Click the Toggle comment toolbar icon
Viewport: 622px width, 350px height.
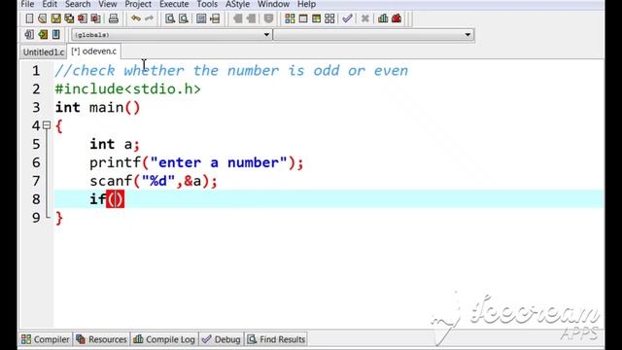(x=268, y=18)
